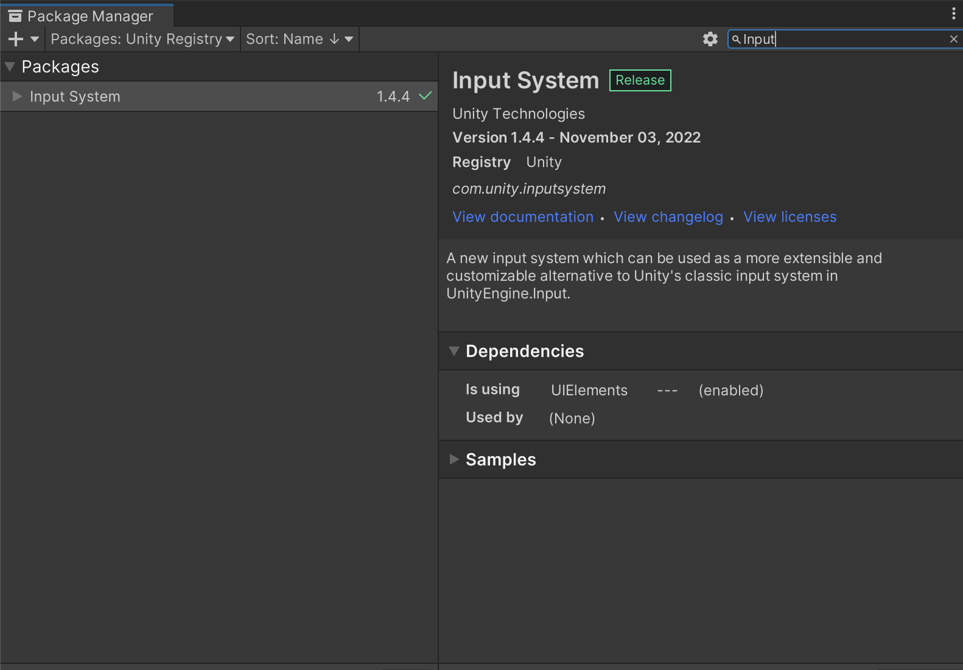
Task: Click the (None) value beside Used by
Action: pyautogui.click(x=572, y=418)
